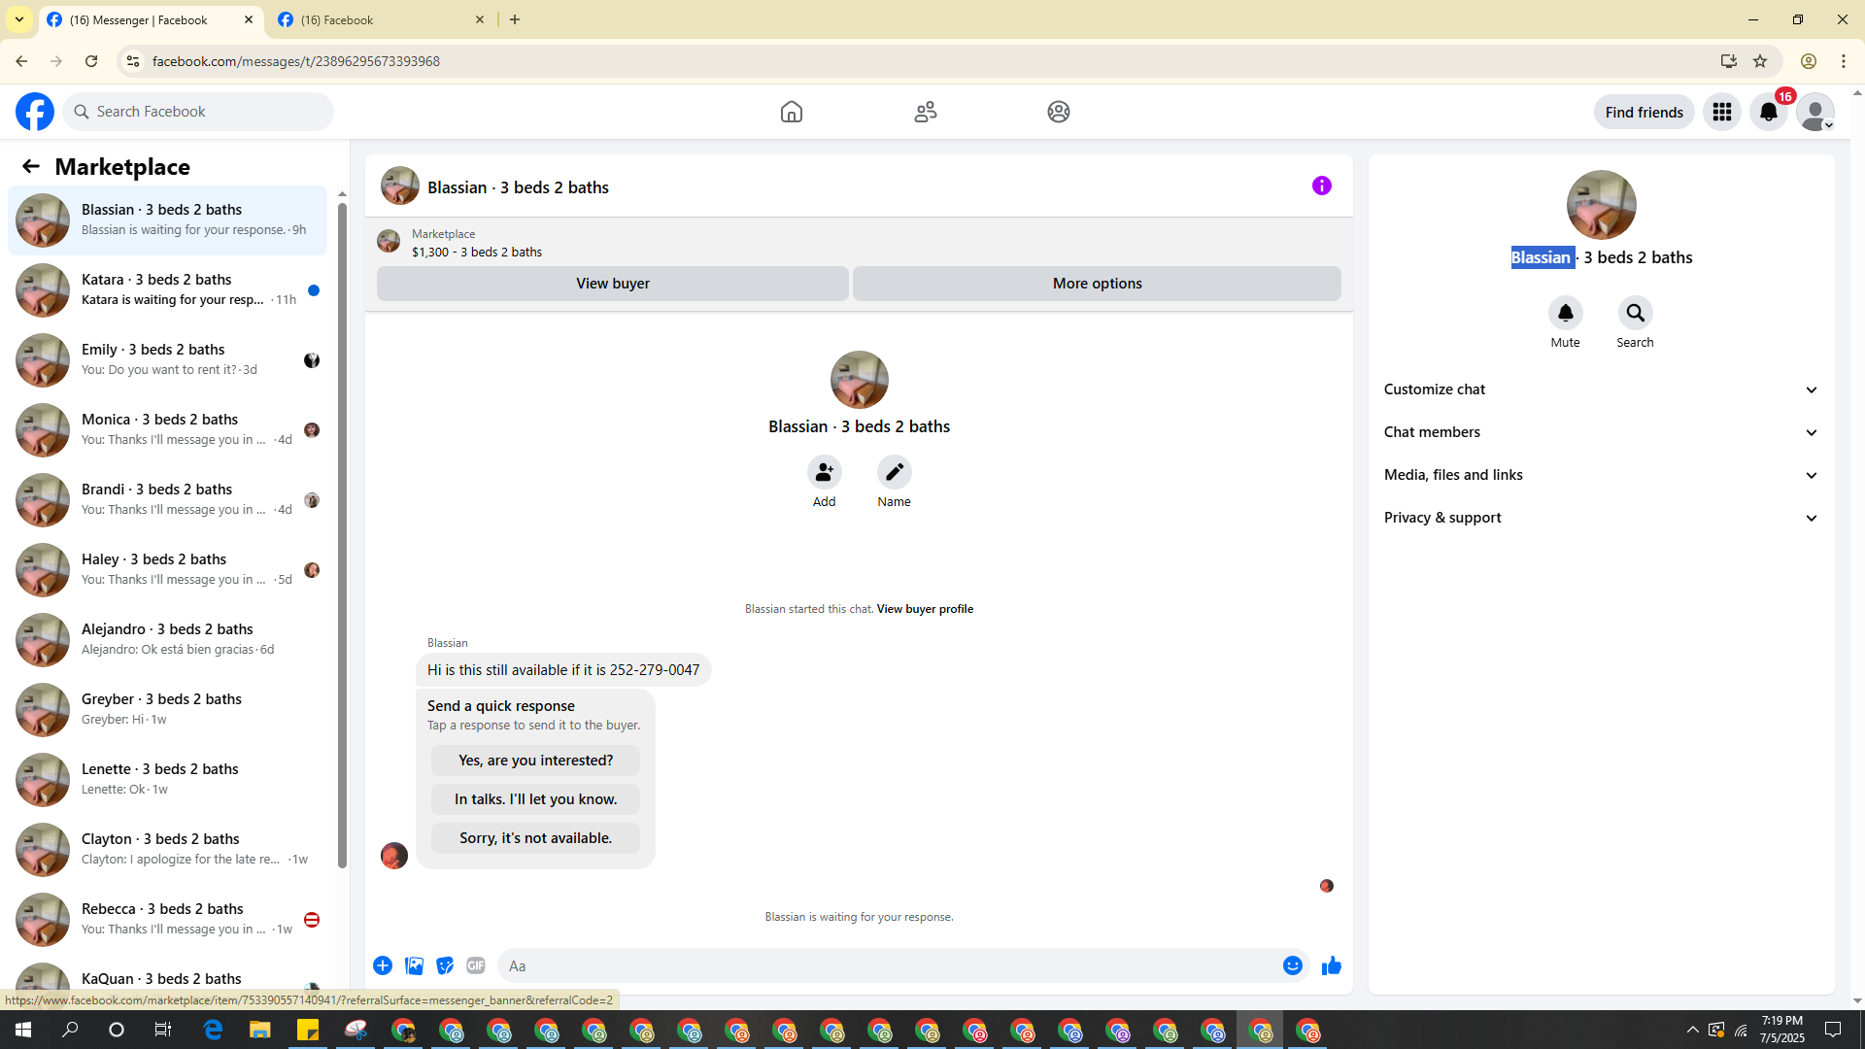Expand the Customize chat section

click(1601, 389)
